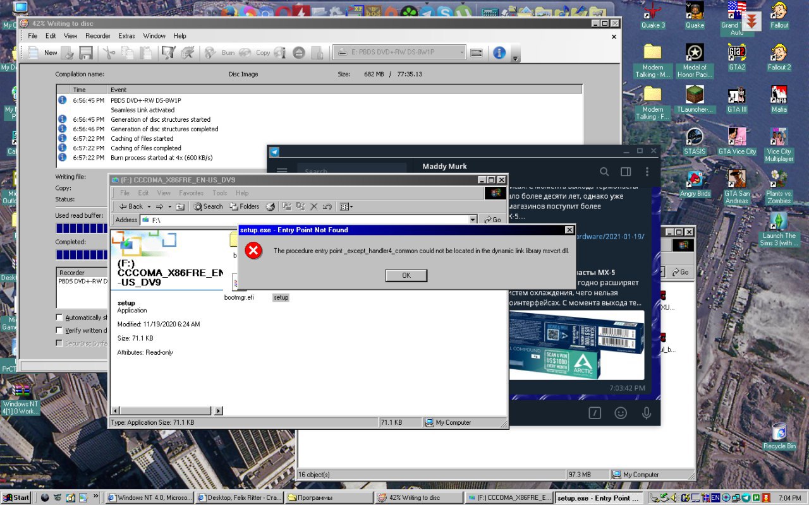The width and height of the screenshot is (809, 505).
Task: Expand the Nero toolbar overflow arrow
Action: point(516,58)
